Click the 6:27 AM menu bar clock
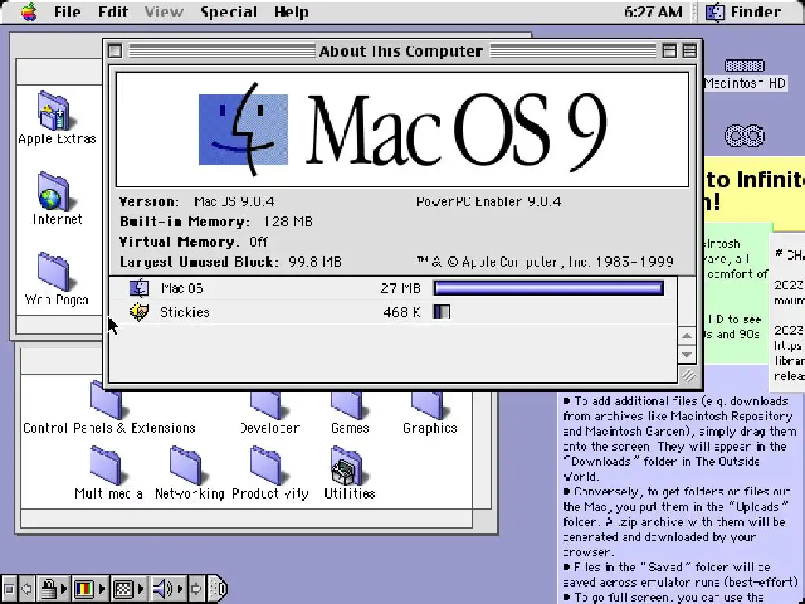The height and width of the screenshot is (604, 805). coord(653,12)
